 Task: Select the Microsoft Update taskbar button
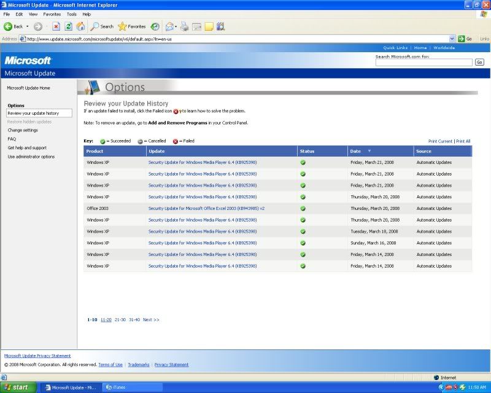pyautogui.click(x=71, y=387)
